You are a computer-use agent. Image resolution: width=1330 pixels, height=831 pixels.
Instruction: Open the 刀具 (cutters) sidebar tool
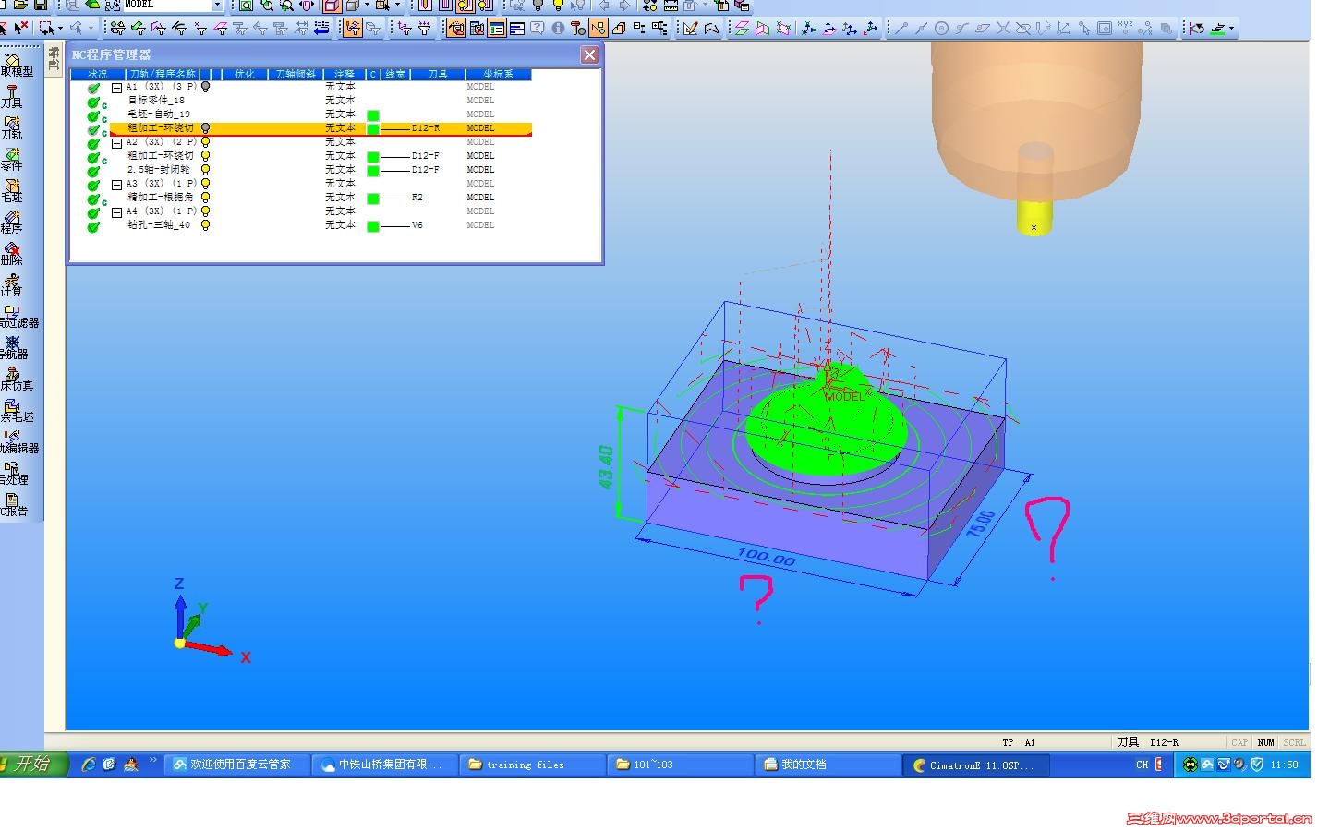point(12,96)
